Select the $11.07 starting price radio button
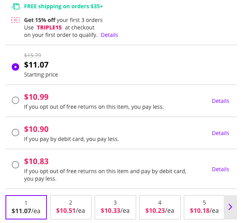The height and width of the screenshot is (223, 248). [16, 67]
